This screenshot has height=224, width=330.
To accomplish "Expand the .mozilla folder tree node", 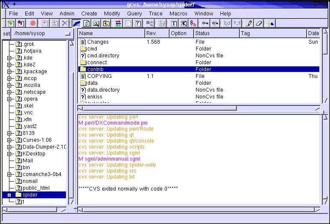I will pos(9,85).
